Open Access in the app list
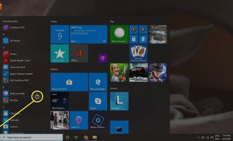The height and width of the screenshot is (141, 233). click(x=22, y=54)
